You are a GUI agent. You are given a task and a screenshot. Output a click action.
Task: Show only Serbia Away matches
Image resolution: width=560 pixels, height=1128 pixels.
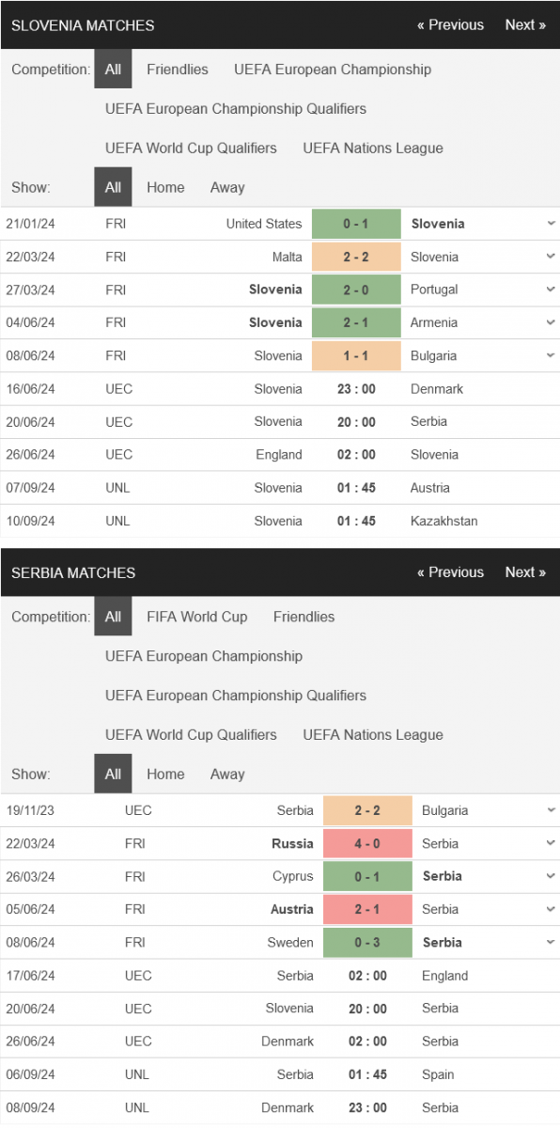[227, 774]
